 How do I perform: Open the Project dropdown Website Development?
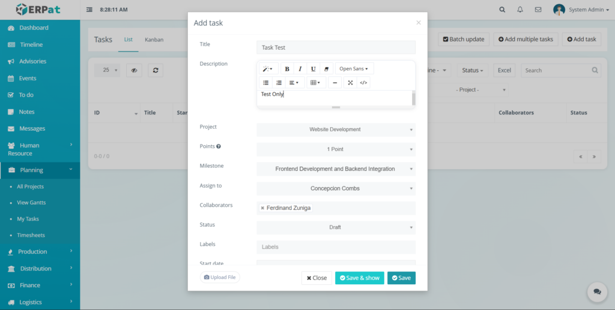click(x=336, y=130)
